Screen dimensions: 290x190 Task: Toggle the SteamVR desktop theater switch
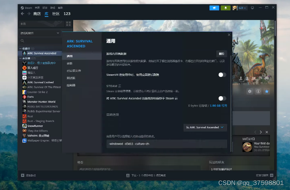click(222, 75)
